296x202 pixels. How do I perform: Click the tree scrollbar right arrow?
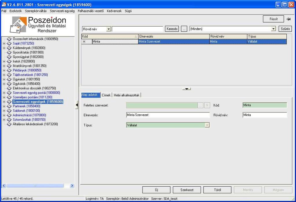[x=72, y=186]
